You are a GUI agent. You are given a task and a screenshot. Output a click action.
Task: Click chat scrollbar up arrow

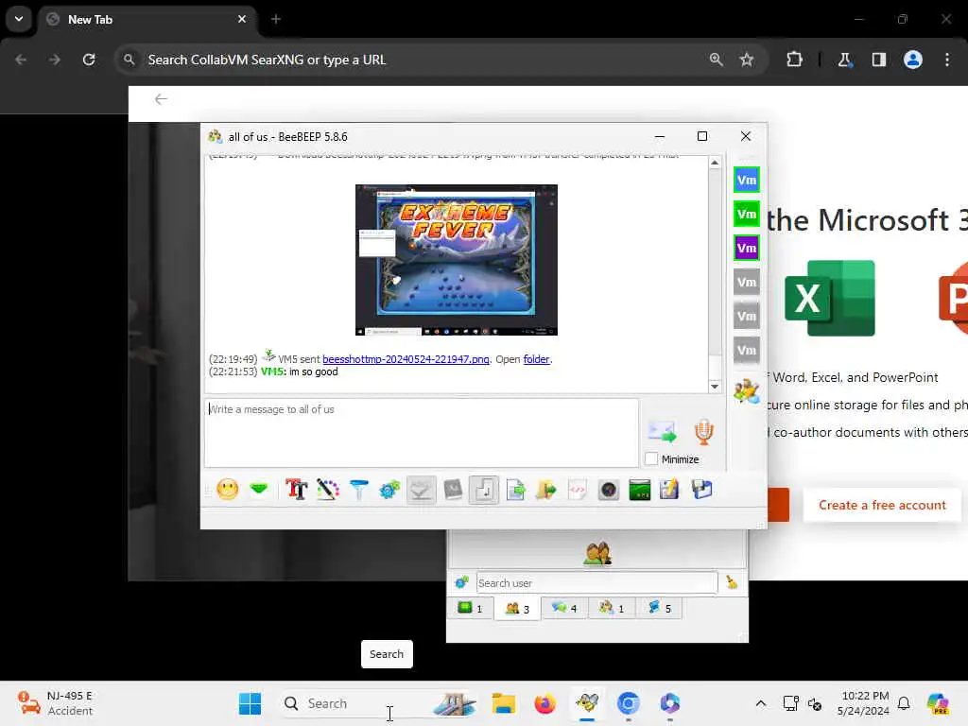[x=715, y=163]
